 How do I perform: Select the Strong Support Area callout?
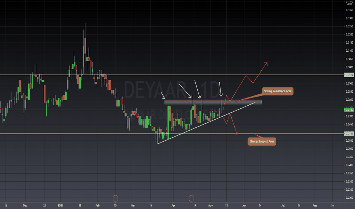coord(262,141)
